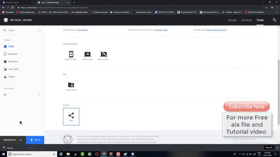Click Show all downloads
The image size is (280, 157).
pyautogui.click(x=269, y=147)
